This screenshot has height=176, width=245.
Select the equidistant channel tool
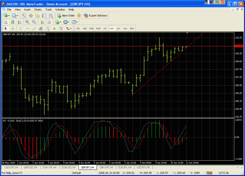[x=41, y=29]
